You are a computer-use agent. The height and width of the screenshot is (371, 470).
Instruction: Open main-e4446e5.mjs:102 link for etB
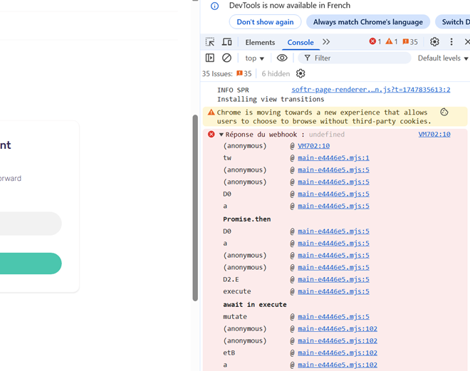tap(338, 352)
